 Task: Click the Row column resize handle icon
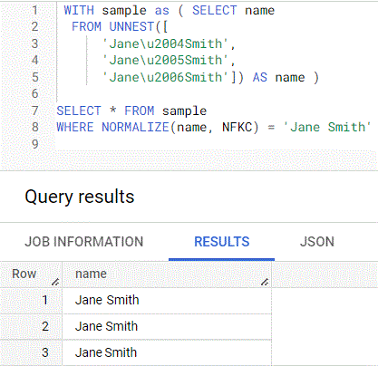(55, 282)
